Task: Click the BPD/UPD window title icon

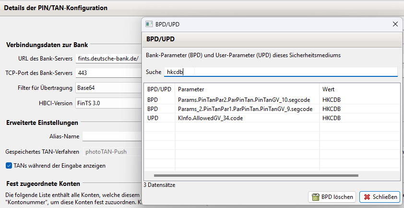Action: [x=149, y=24]
